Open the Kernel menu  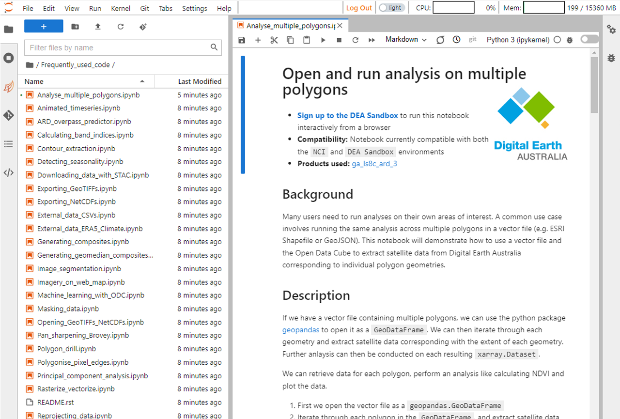coord(120,8)
